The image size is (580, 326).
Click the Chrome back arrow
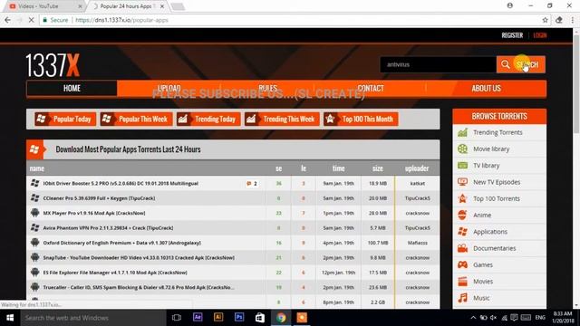coord(8,20)
